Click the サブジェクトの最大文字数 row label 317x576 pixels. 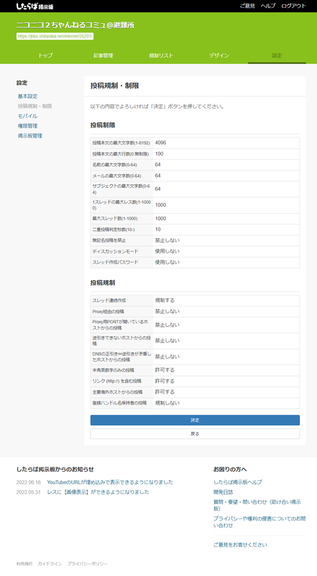click(x=121, y=189)
